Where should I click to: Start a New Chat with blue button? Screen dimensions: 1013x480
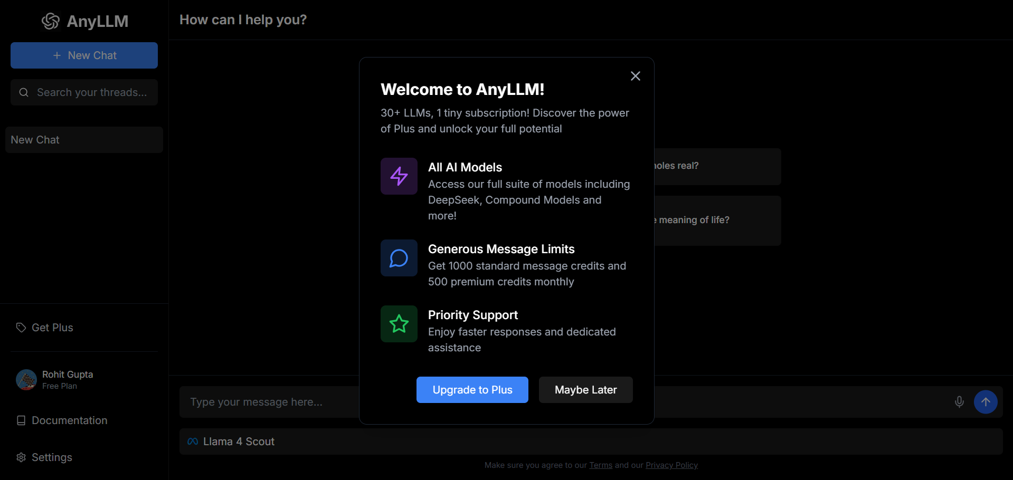point(84,55)
